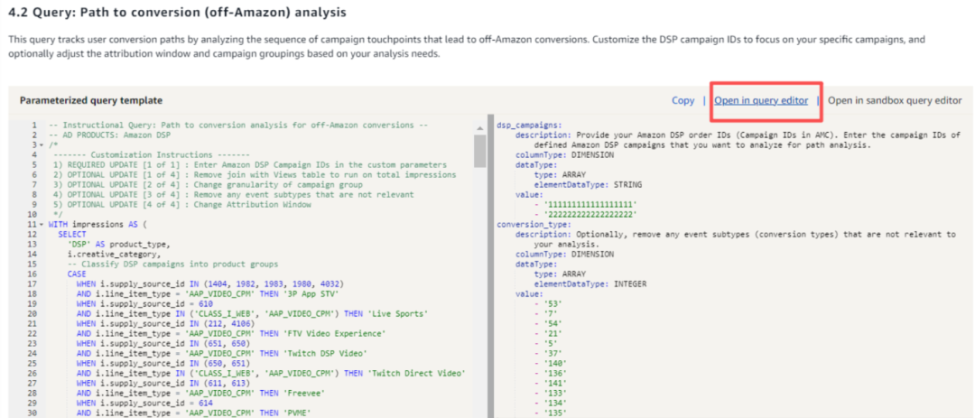Viewport: 975px width, 418px height.
Task: Click the scrollbar up arrow in code editor
Action: coord(479,129)
